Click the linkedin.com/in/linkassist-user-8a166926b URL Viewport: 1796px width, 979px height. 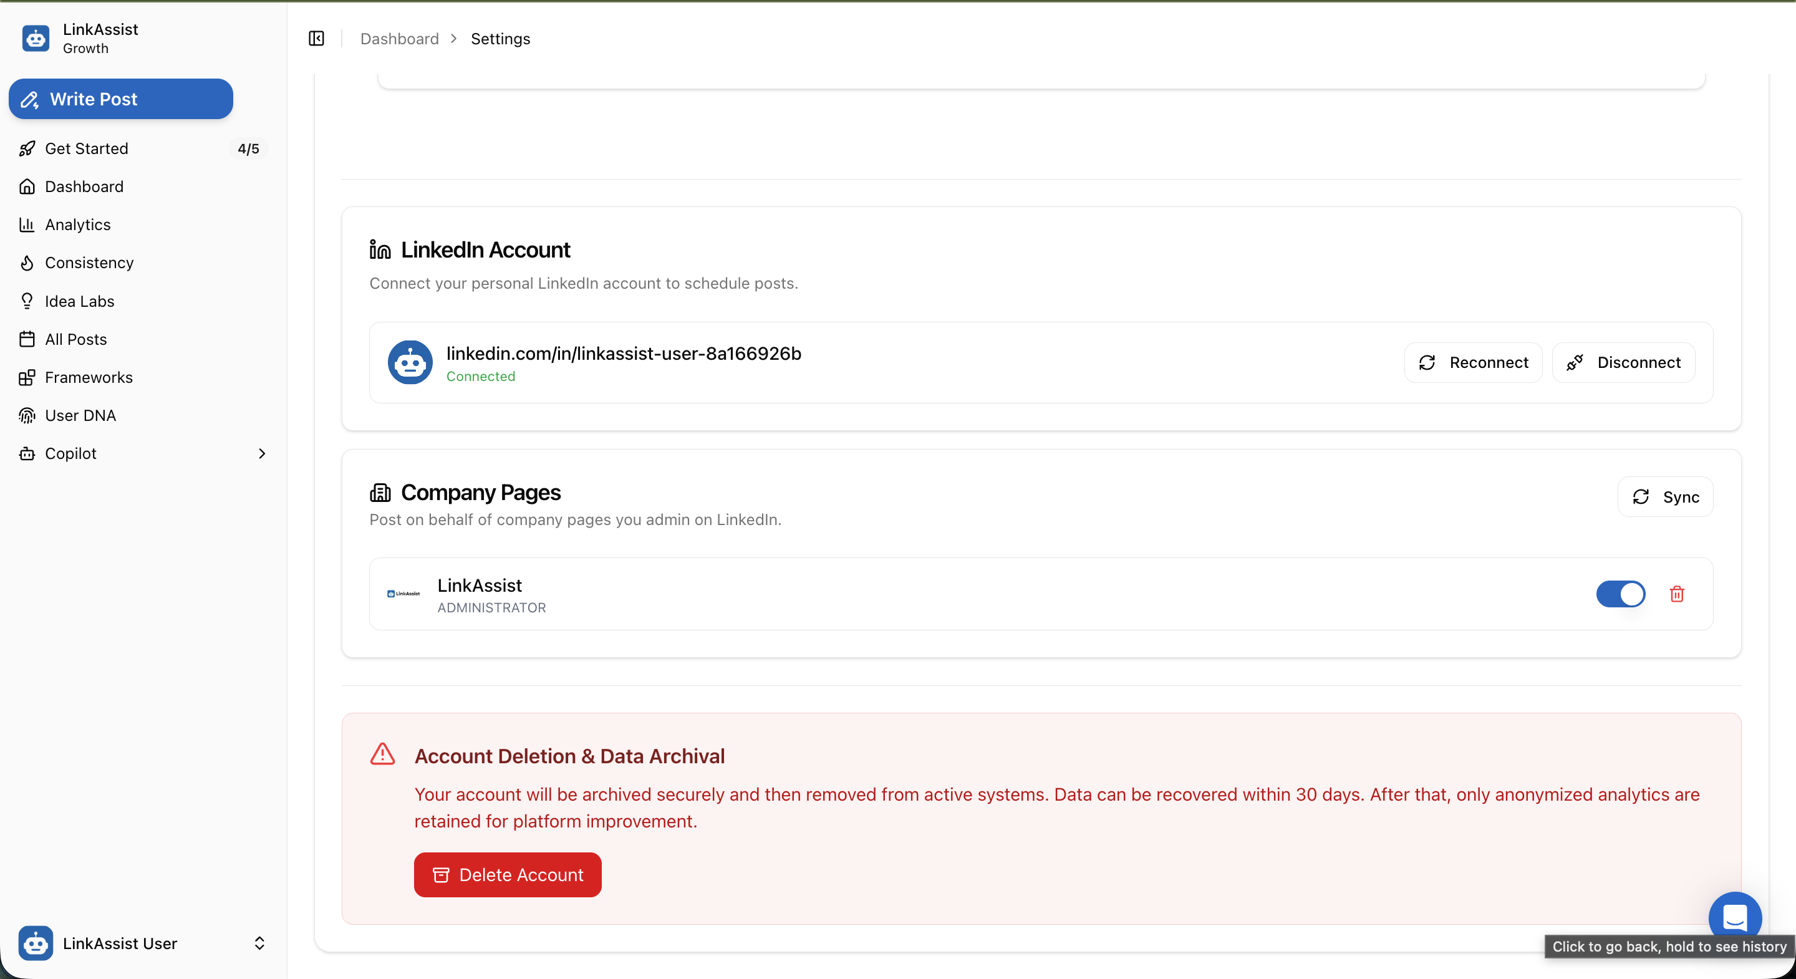[624, 354]
